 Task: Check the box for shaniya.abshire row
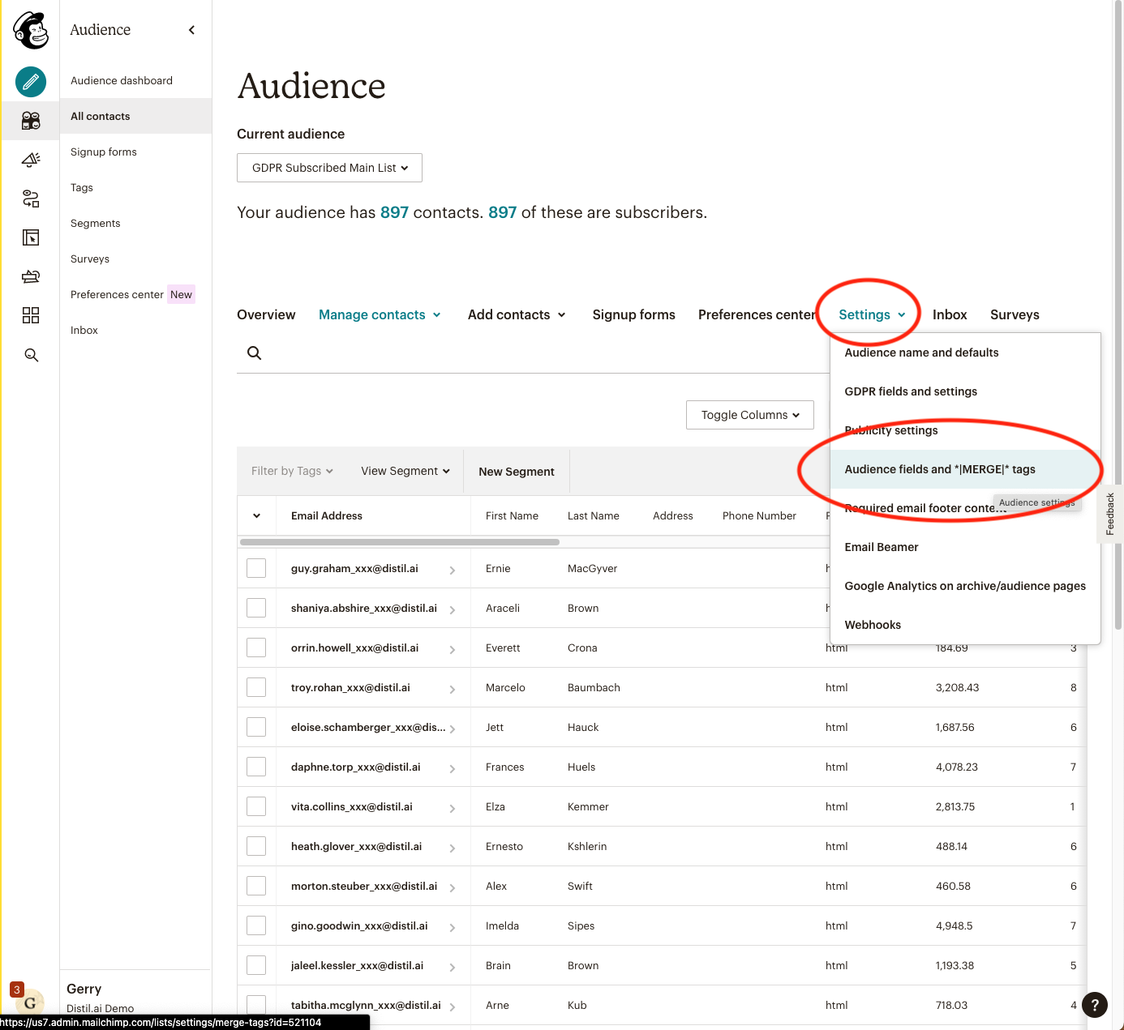(256, 608)
